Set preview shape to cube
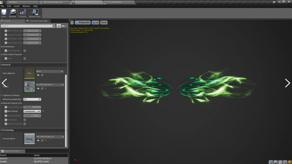 (285, 162)
